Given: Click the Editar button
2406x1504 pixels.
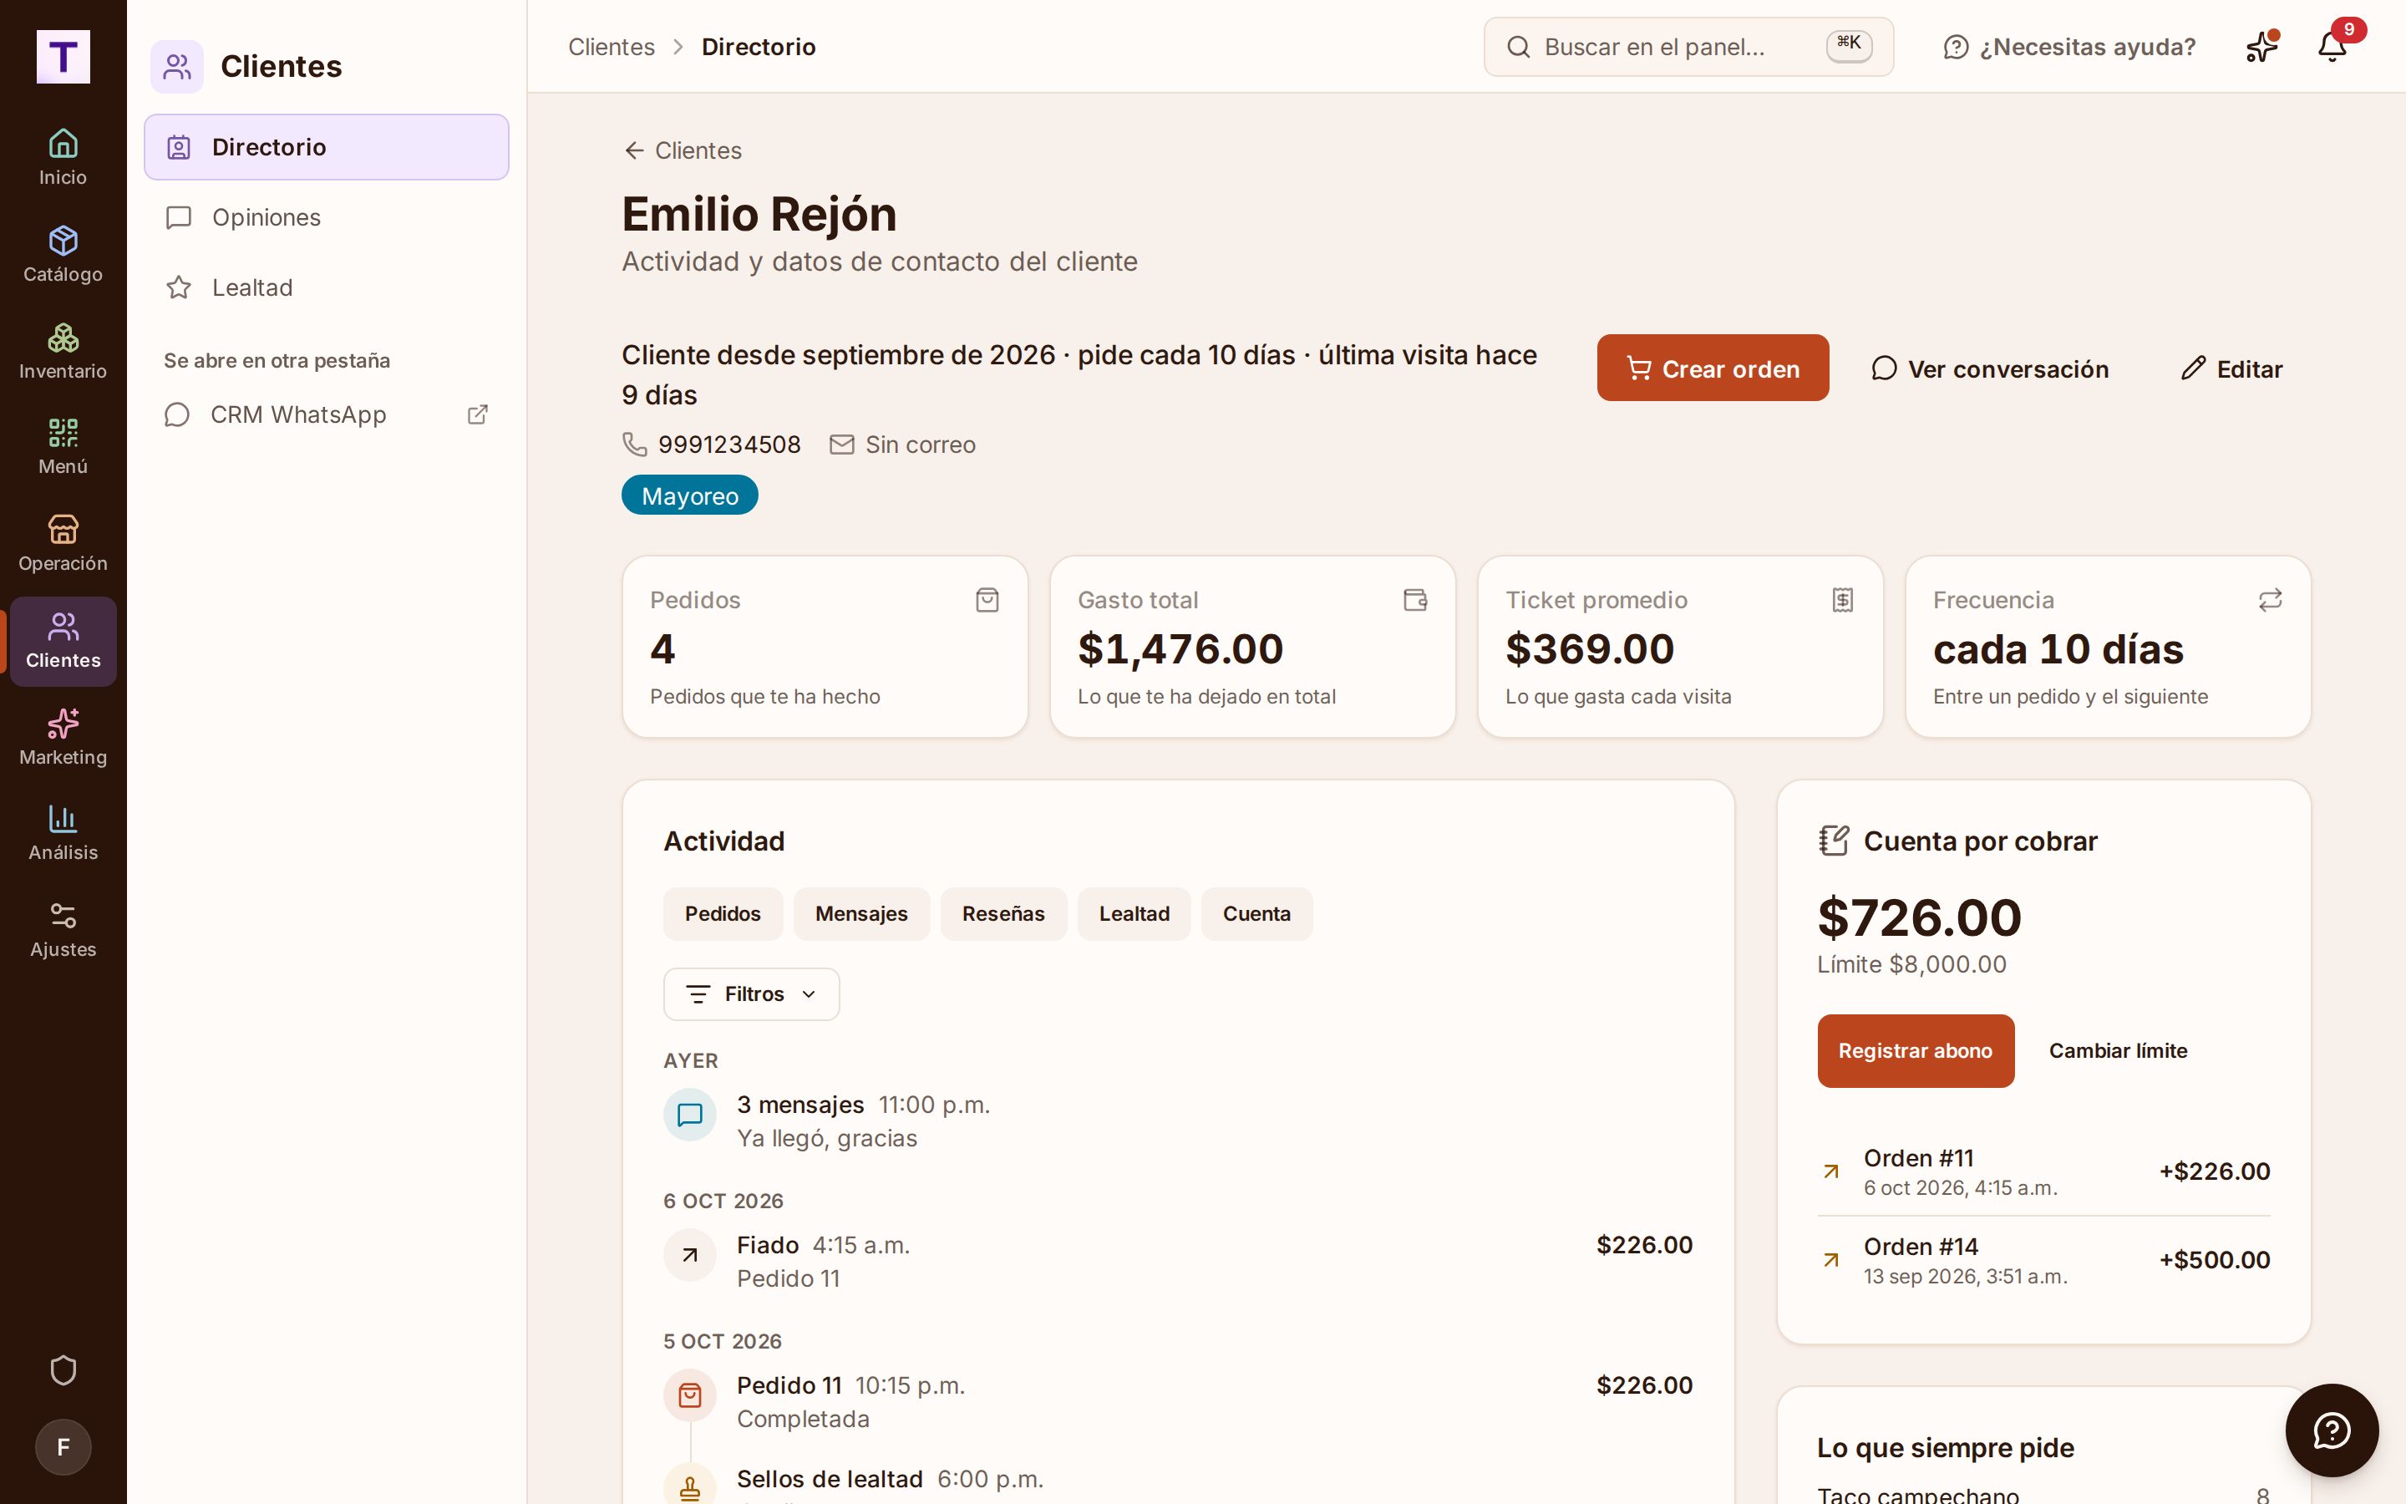Looking at the screenshot, I should (x=2231, y=368).
